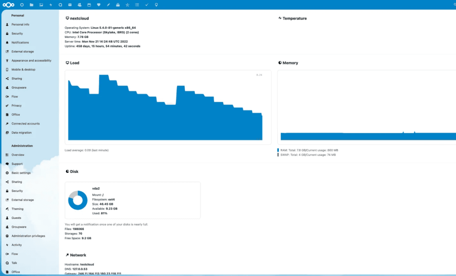Open the Files app folder icon
This screenshot has width=456, height=276.
coord(31,5)
